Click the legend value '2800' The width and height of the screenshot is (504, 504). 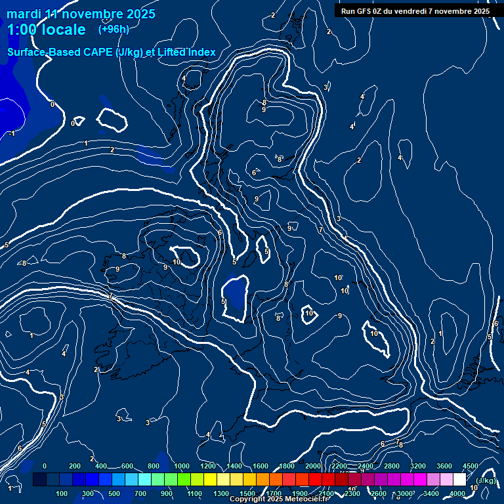392,466
